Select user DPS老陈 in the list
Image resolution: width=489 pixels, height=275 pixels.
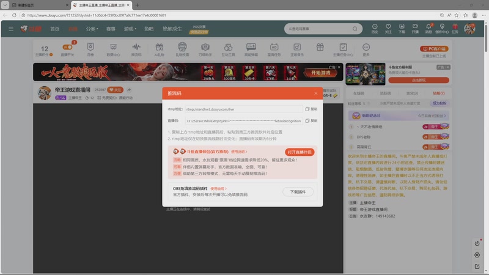point(363,137)
